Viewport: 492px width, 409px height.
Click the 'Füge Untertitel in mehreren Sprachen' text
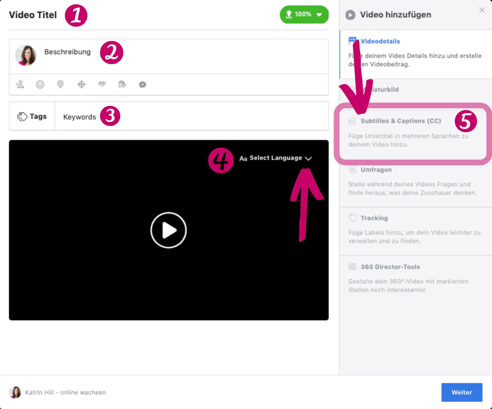pyautogui.click(x=408, y=140)
